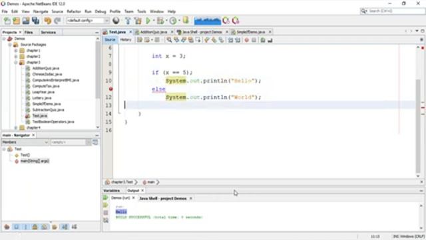Select main(String[] args) in Navigator
Screen dimensions: 426x240
coord(35,161)
